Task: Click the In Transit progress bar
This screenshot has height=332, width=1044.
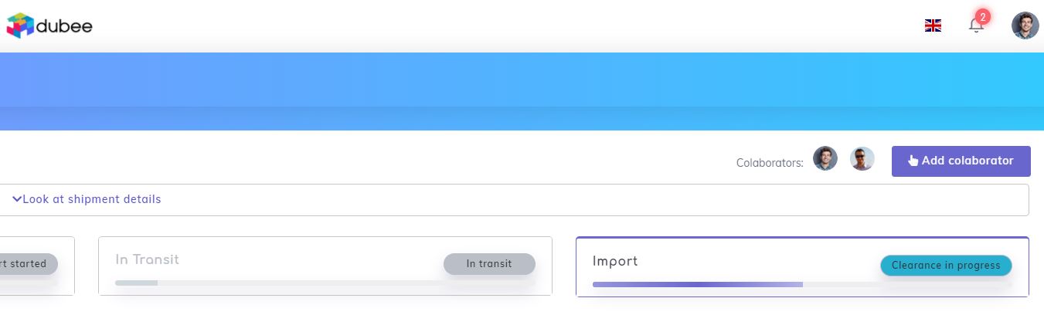Action: click(325, 283)
